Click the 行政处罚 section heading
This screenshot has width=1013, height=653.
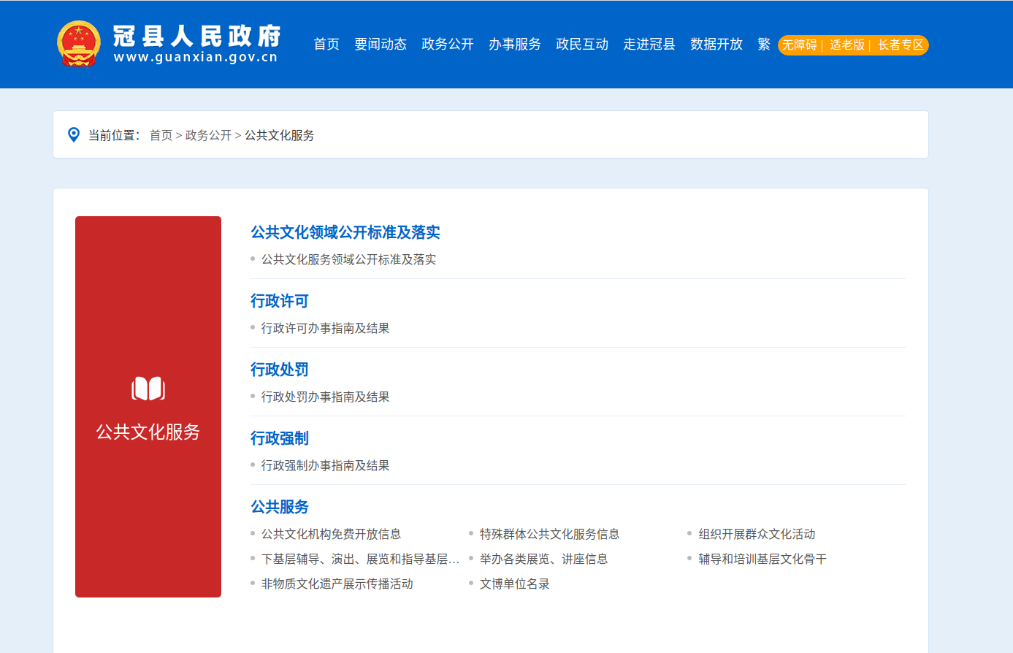(280, 370)
